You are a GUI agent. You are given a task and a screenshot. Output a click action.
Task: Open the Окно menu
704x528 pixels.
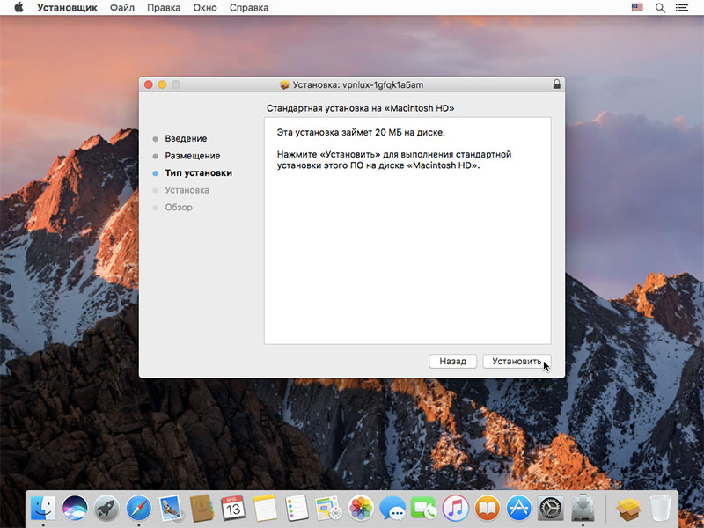205,8
